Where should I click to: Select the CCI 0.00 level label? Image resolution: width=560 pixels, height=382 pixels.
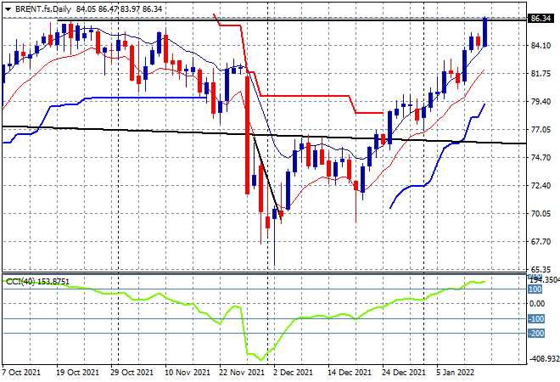click(x=537, y=304)
